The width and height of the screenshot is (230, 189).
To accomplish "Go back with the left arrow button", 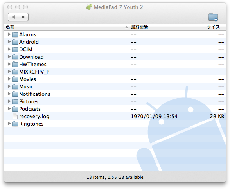I will click(x=13, y=17).
